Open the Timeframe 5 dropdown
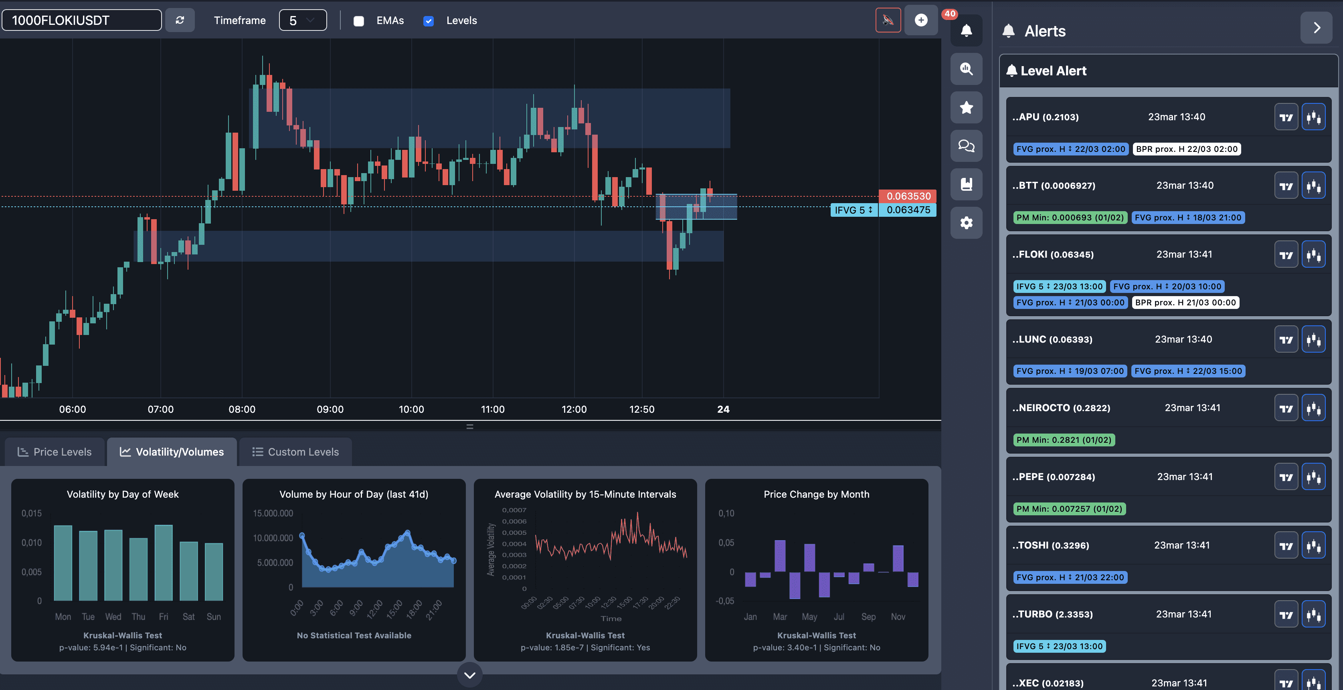 (303, 20)
